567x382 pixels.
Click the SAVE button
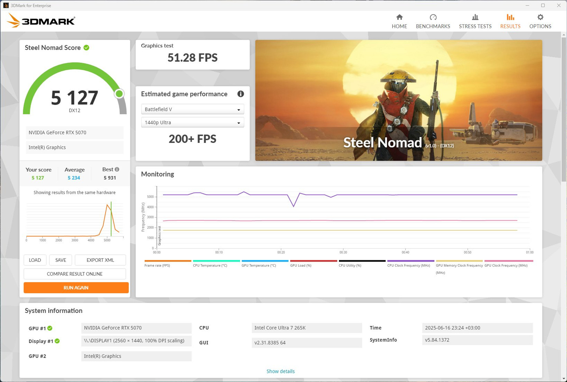(61, 260)
